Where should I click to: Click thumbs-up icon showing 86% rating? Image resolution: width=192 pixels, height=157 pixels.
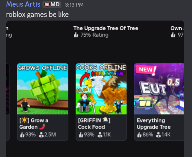139,135
